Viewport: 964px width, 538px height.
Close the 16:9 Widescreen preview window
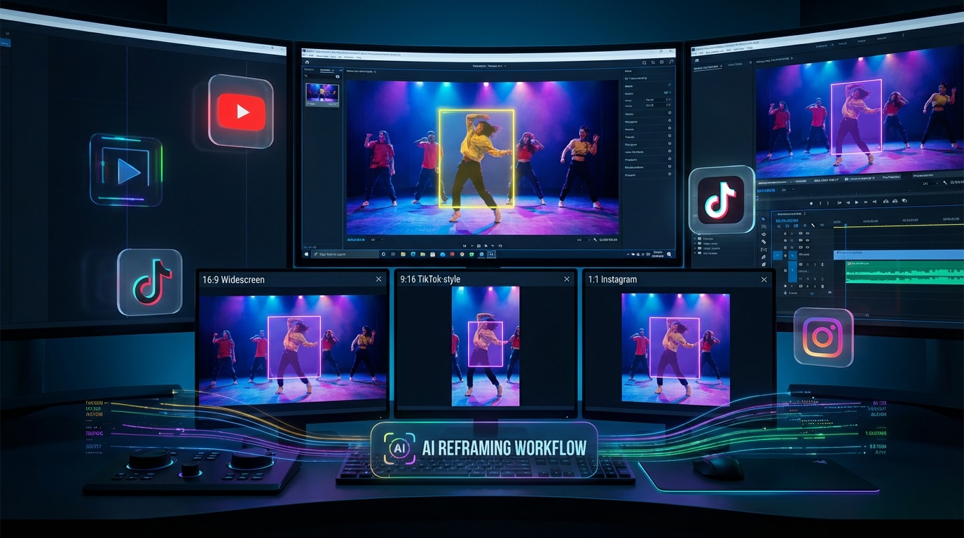(379, 280)
